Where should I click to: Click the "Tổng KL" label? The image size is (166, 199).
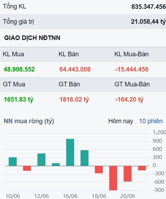coord(15,6)
